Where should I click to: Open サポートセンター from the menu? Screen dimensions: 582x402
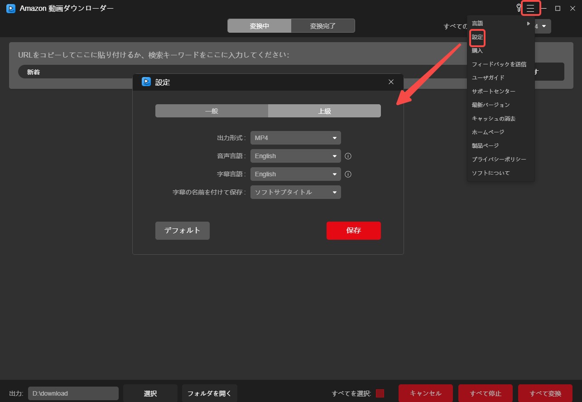point(494,92)
